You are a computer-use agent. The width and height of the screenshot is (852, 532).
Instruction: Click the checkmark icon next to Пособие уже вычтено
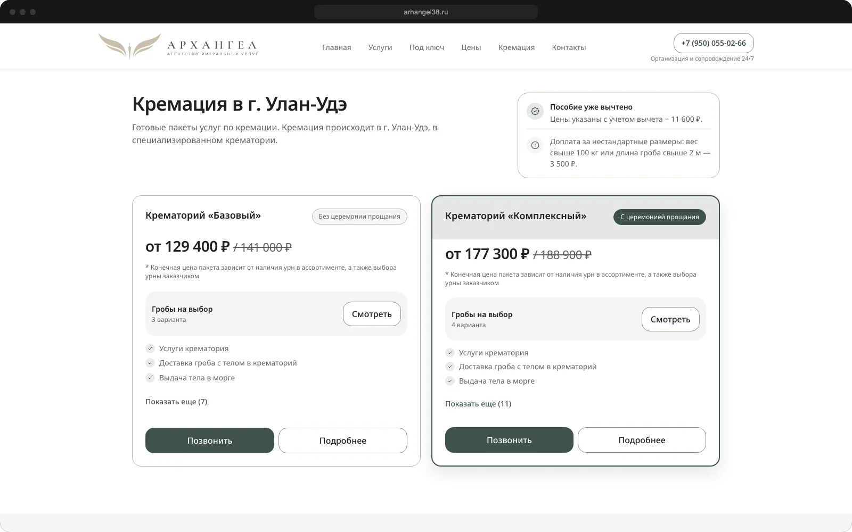coord(535,111)
